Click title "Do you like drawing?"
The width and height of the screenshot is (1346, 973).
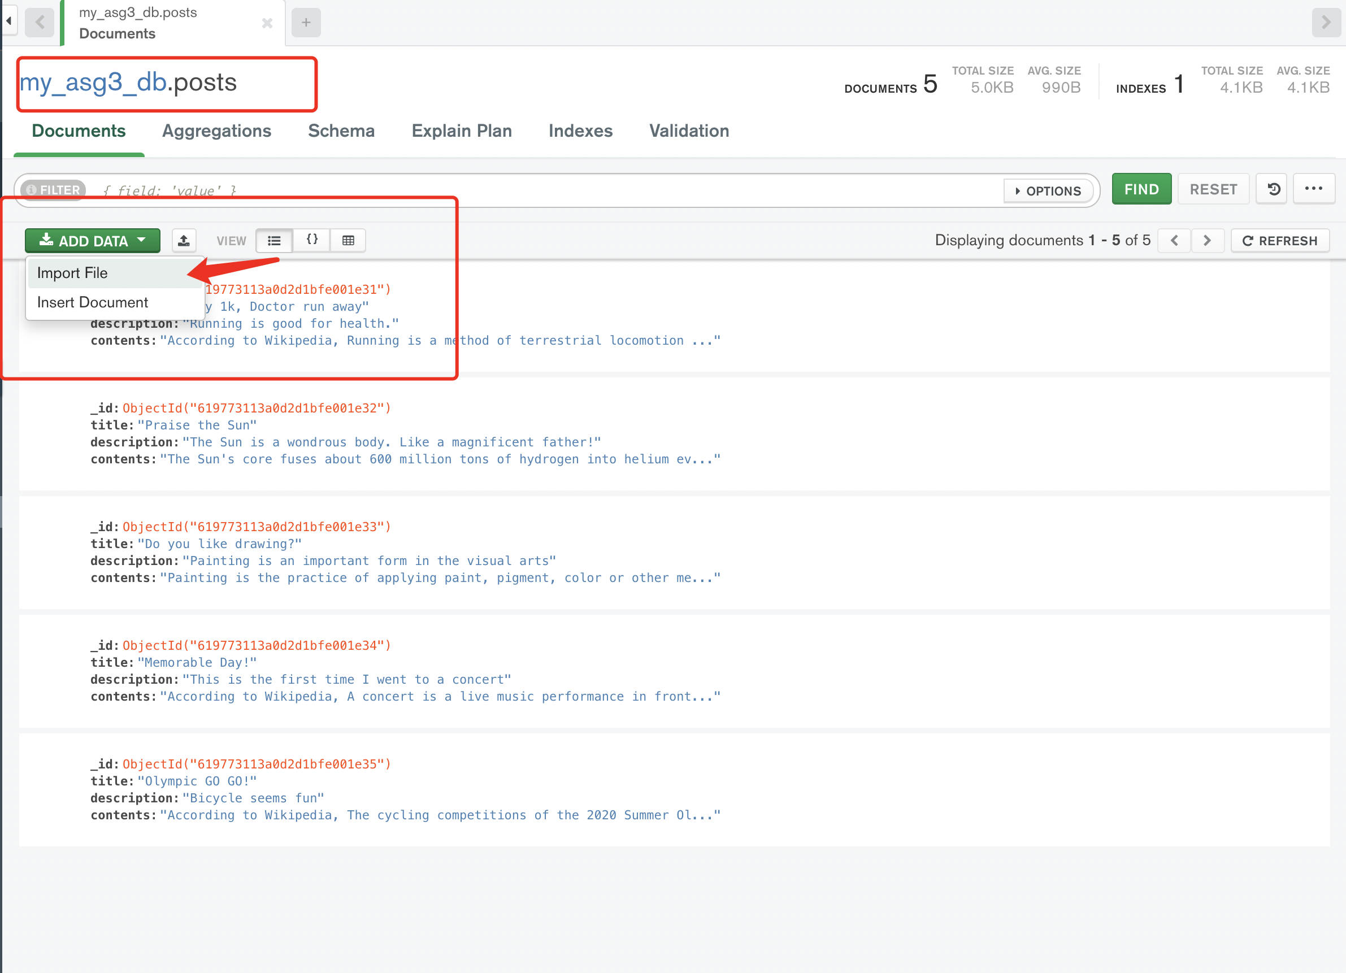pyautogui.click(x=220, y=544)
